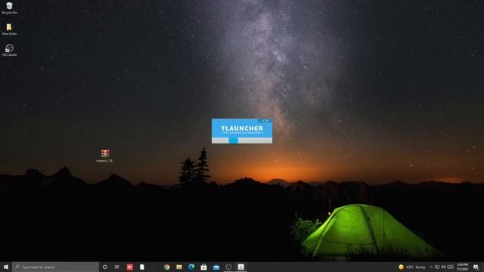Open the clock and calendar flyout
The height and width of the screenshot is (272, 484).
(x=462, y=267)
